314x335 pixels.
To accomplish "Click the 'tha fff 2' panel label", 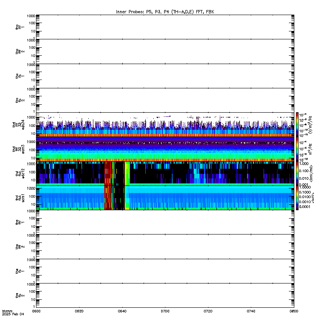I will pyautogui.click(x=20, y=52).
